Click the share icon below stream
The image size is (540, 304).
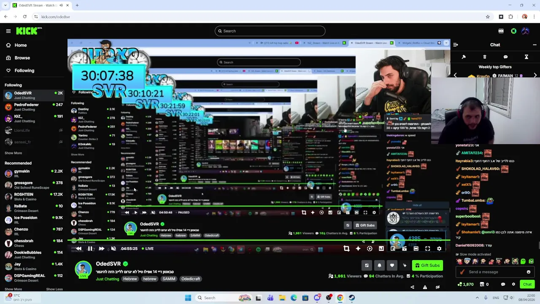pos(412,287)
